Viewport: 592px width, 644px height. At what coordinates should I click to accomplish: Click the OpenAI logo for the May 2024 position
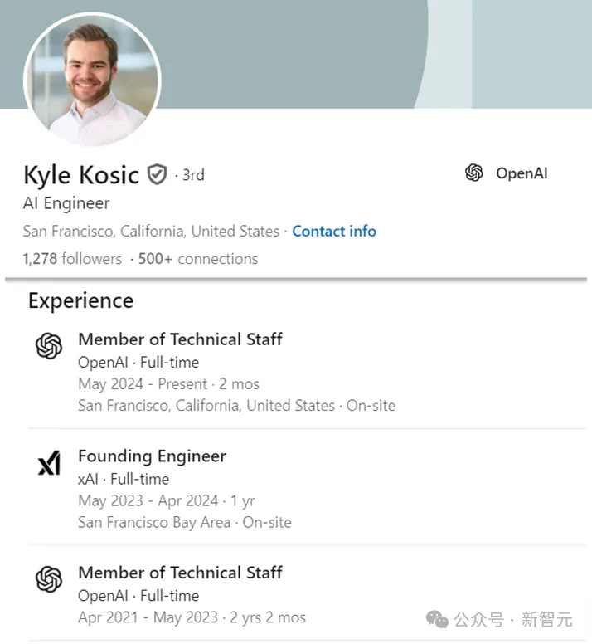point(49,346)
